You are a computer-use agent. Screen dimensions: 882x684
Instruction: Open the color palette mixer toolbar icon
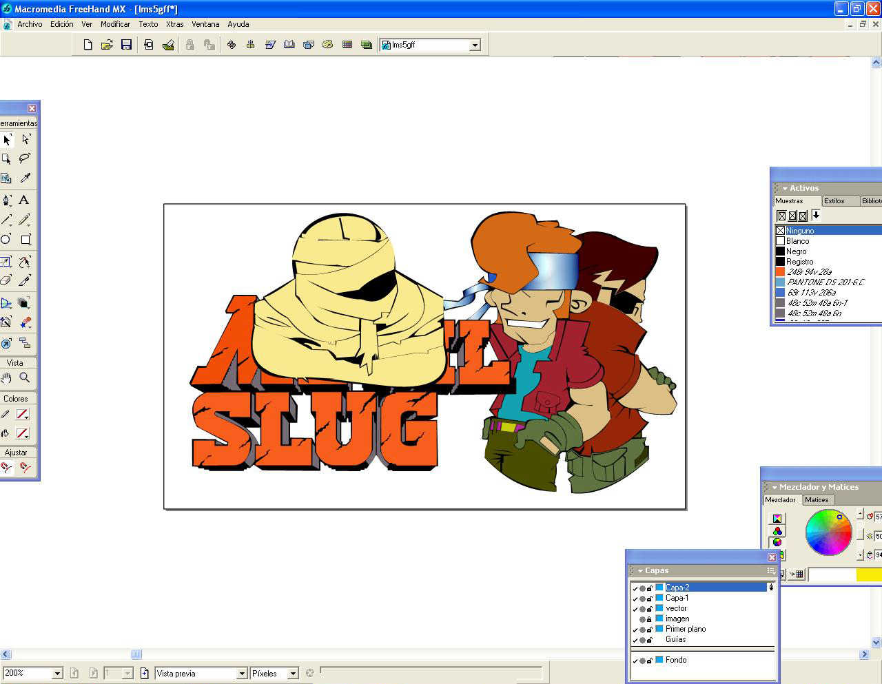click(x=328, y=45)
